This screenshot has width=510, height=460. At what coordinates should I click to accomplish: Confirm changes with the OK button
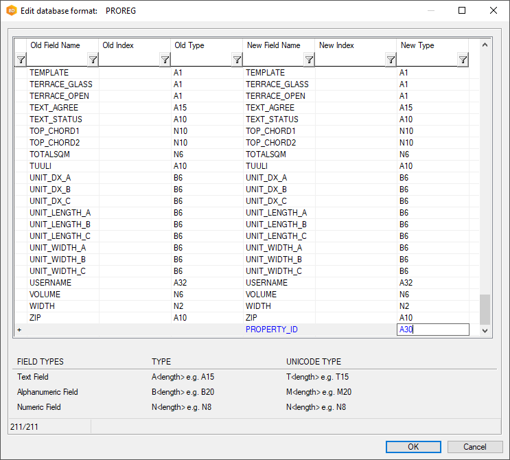coord(413,446)
